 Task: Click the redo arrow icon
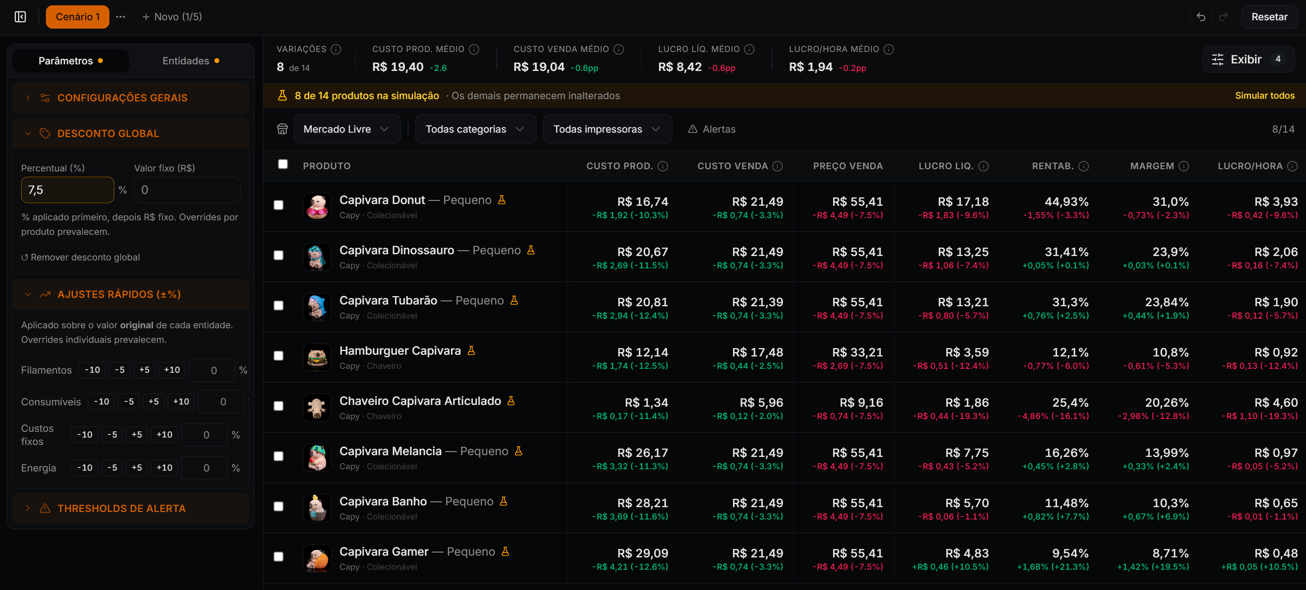[1223, 17]
